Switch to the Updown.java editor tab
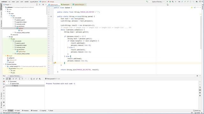The image size is (204, 114). (54, 4)
